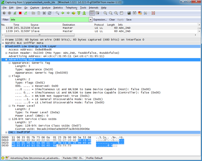
Task: Click packet list scroll down arrow
Action: (199, 31)
